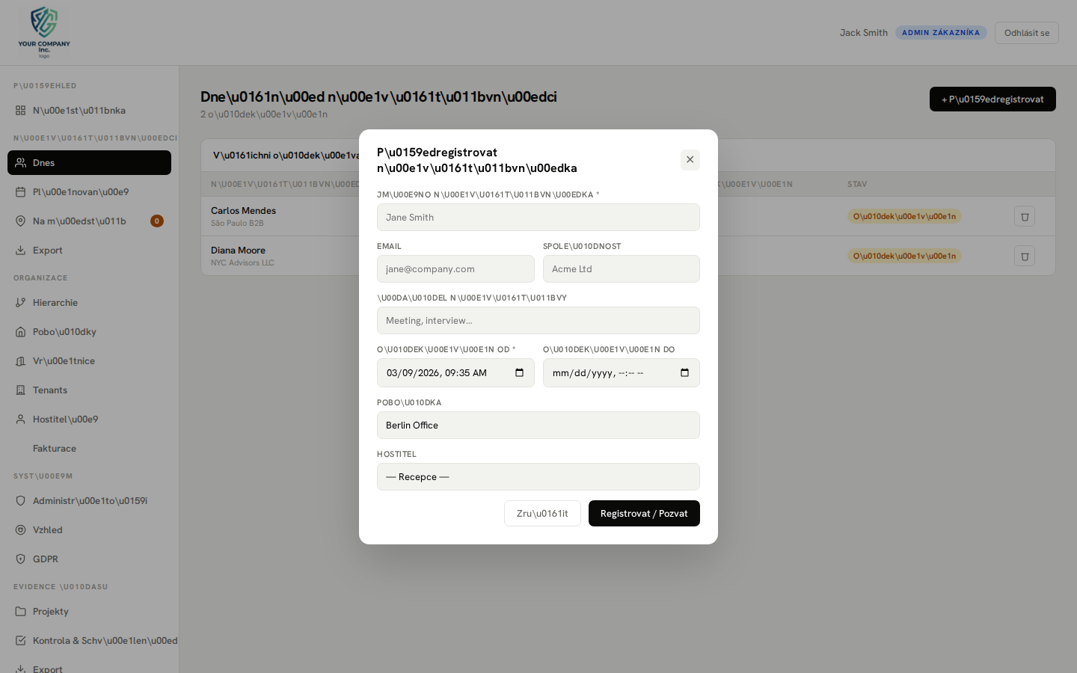The image size is (1077, 673).
Task: Click the Vrátnice building icon
Action: pos(20,360)
